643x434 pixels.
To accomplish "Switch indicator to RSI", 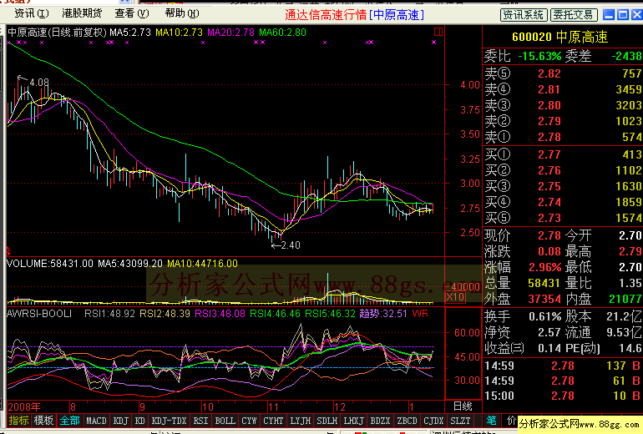I will (200, 421).
